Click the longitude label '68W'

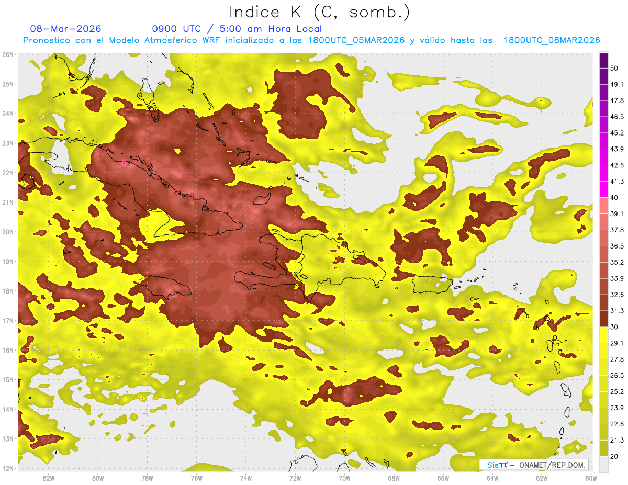click(x=394, y=478)
